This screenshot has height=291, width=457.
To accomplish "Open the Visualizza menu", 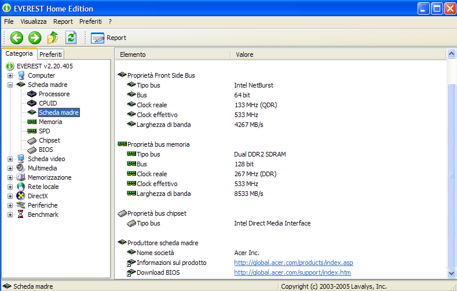I will coord(33,21).
